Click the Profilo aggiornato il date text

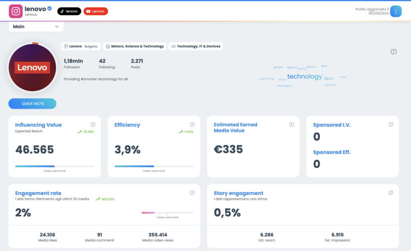click(x=372, y=11)
